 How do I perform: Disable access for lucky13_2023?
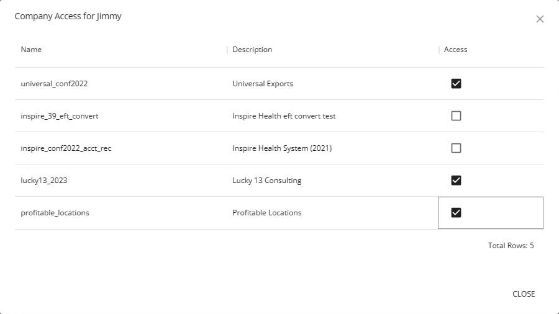tap(456, 181)
